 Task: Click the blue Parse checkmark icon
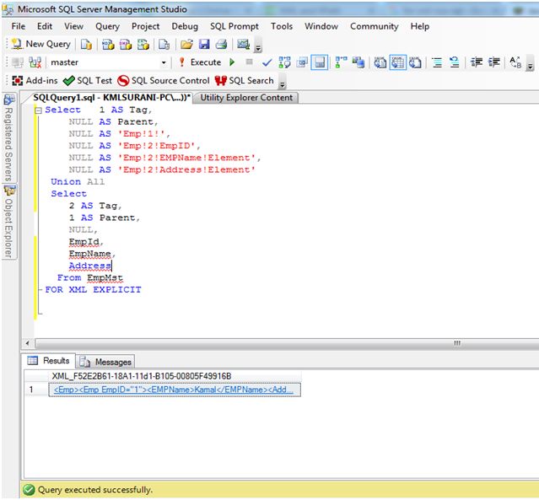pos(267,62)
